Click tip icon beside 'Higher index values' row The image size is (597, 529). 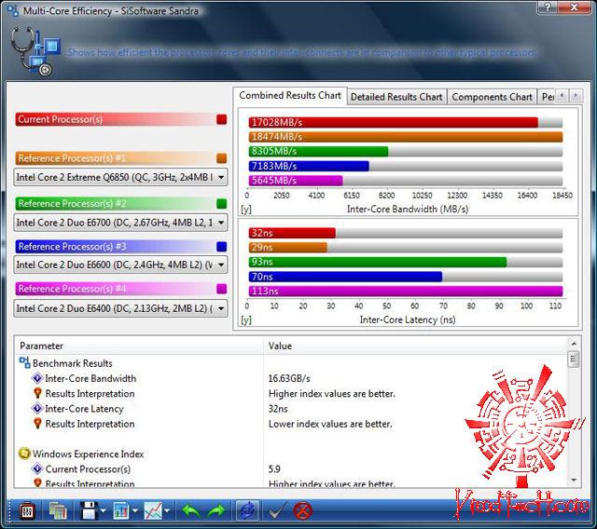[x=37, y=393]
